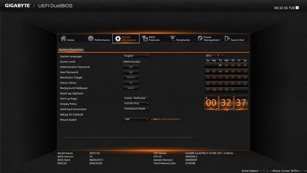The image size is (307, 173).
Task: Click the BIOS Date value 08/03/2013
Action: click(x=96, y=160)
